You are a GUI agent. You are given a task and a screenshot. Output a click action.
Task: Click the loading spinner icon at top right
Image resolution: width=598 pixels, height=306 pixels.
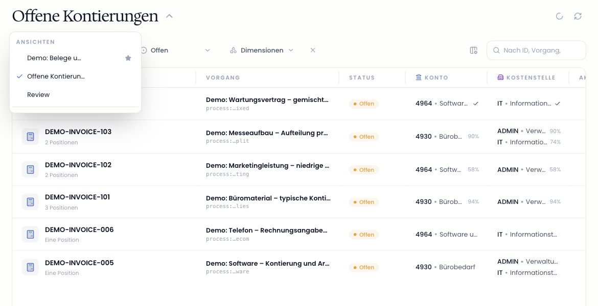[x=559, y=16]
